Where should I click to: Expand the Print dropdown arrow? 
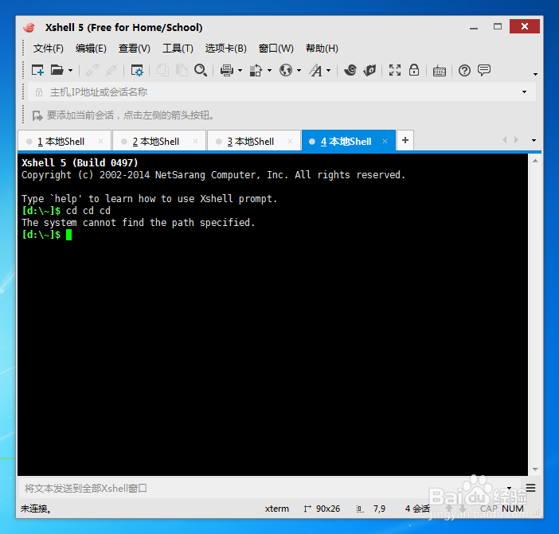240,71
